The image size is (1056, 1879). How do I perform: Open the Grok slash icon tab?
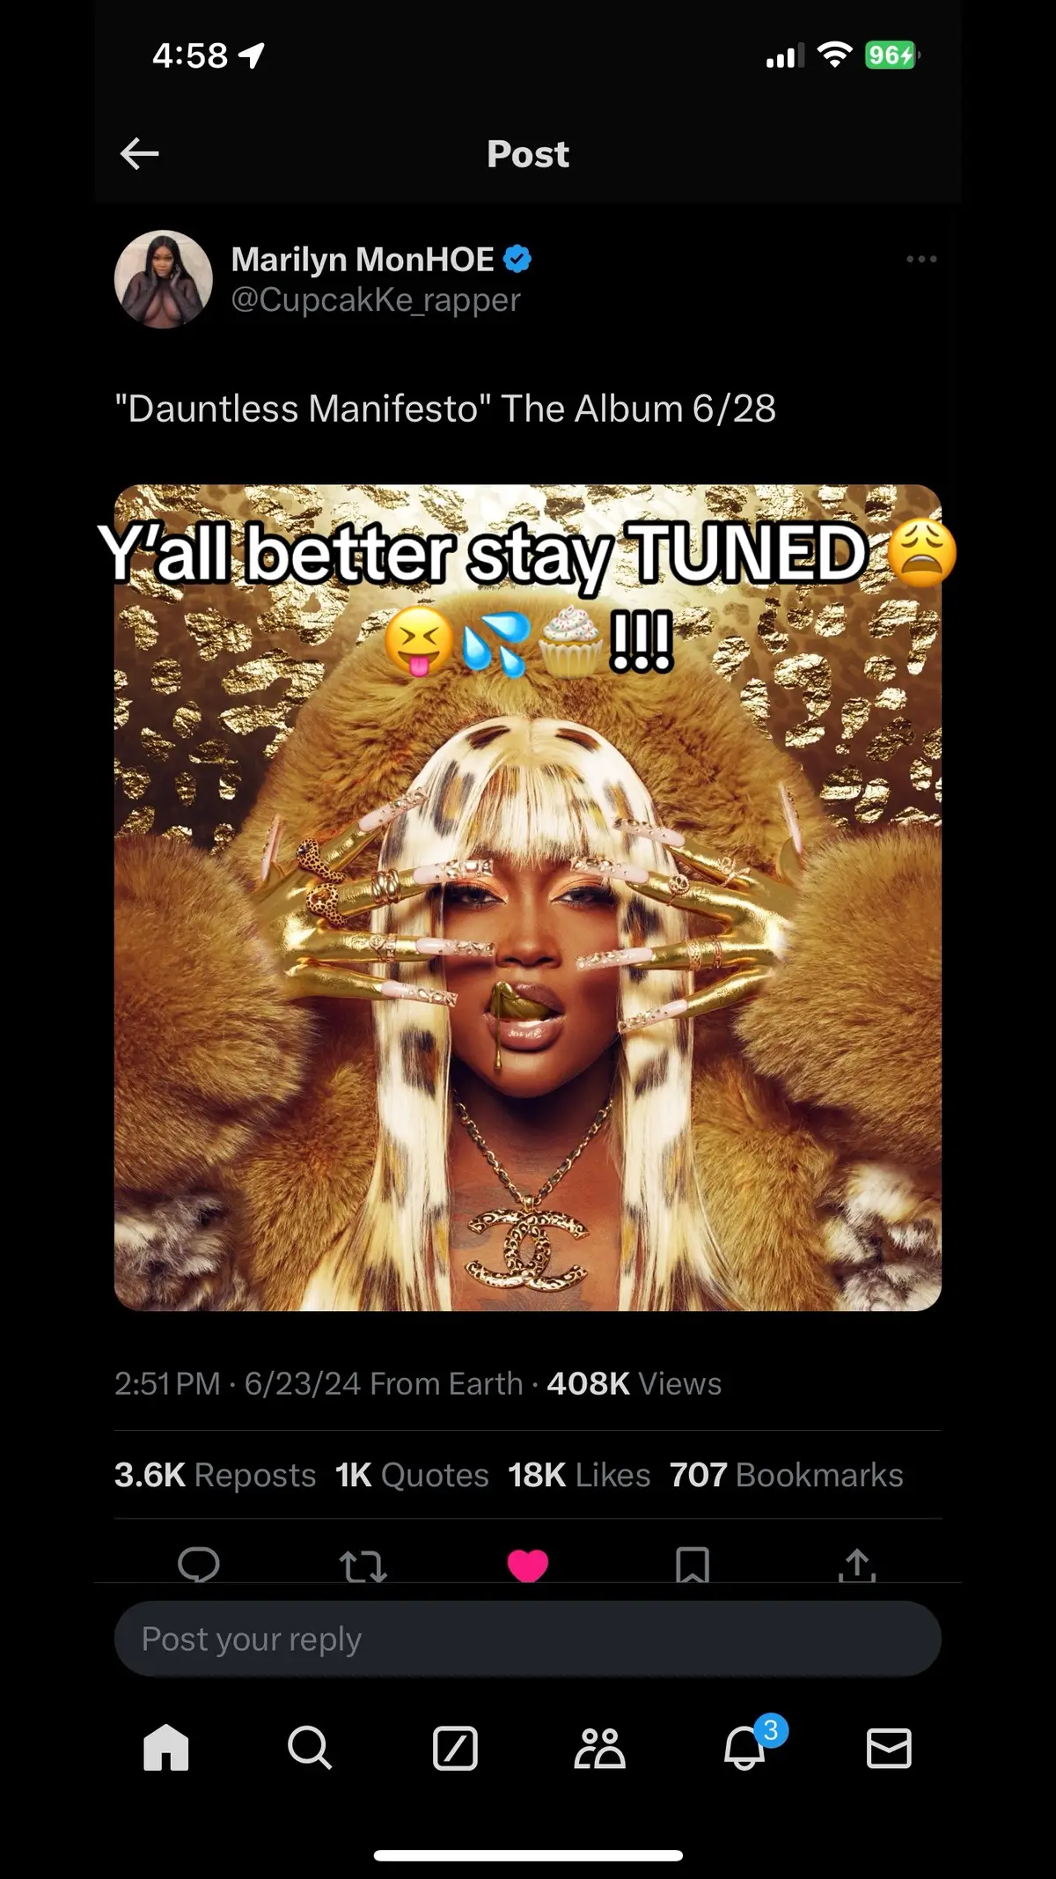(x=455, y=1748)
